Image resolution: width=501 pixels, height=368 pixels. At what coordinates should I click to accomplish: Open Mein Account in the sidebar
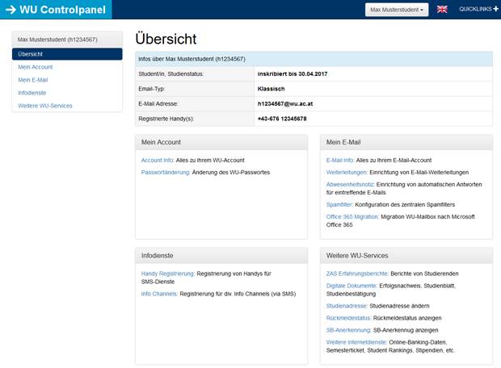pos(36,67)
